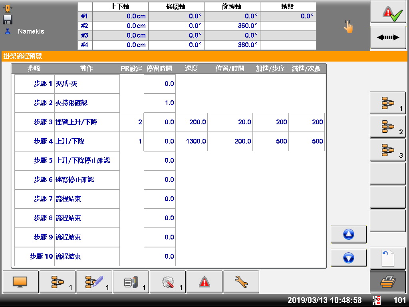Click 360.0° rotation value in row #2
Screen dimensions: 409x307
[x=232, y=26]
